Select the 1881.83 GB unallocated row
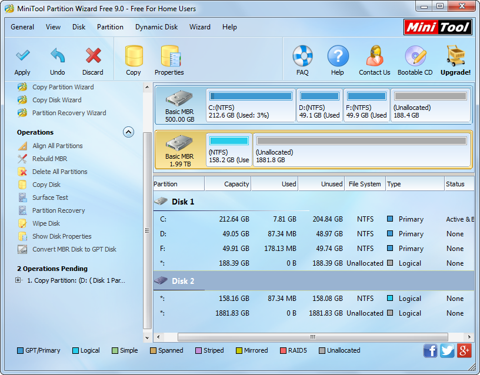Screen dimensions: 480x375 click(x=314, y=313)
